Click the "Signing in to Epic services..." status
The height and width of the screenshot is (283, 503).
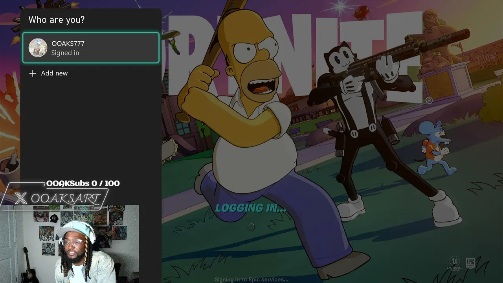tap(251, 279)
